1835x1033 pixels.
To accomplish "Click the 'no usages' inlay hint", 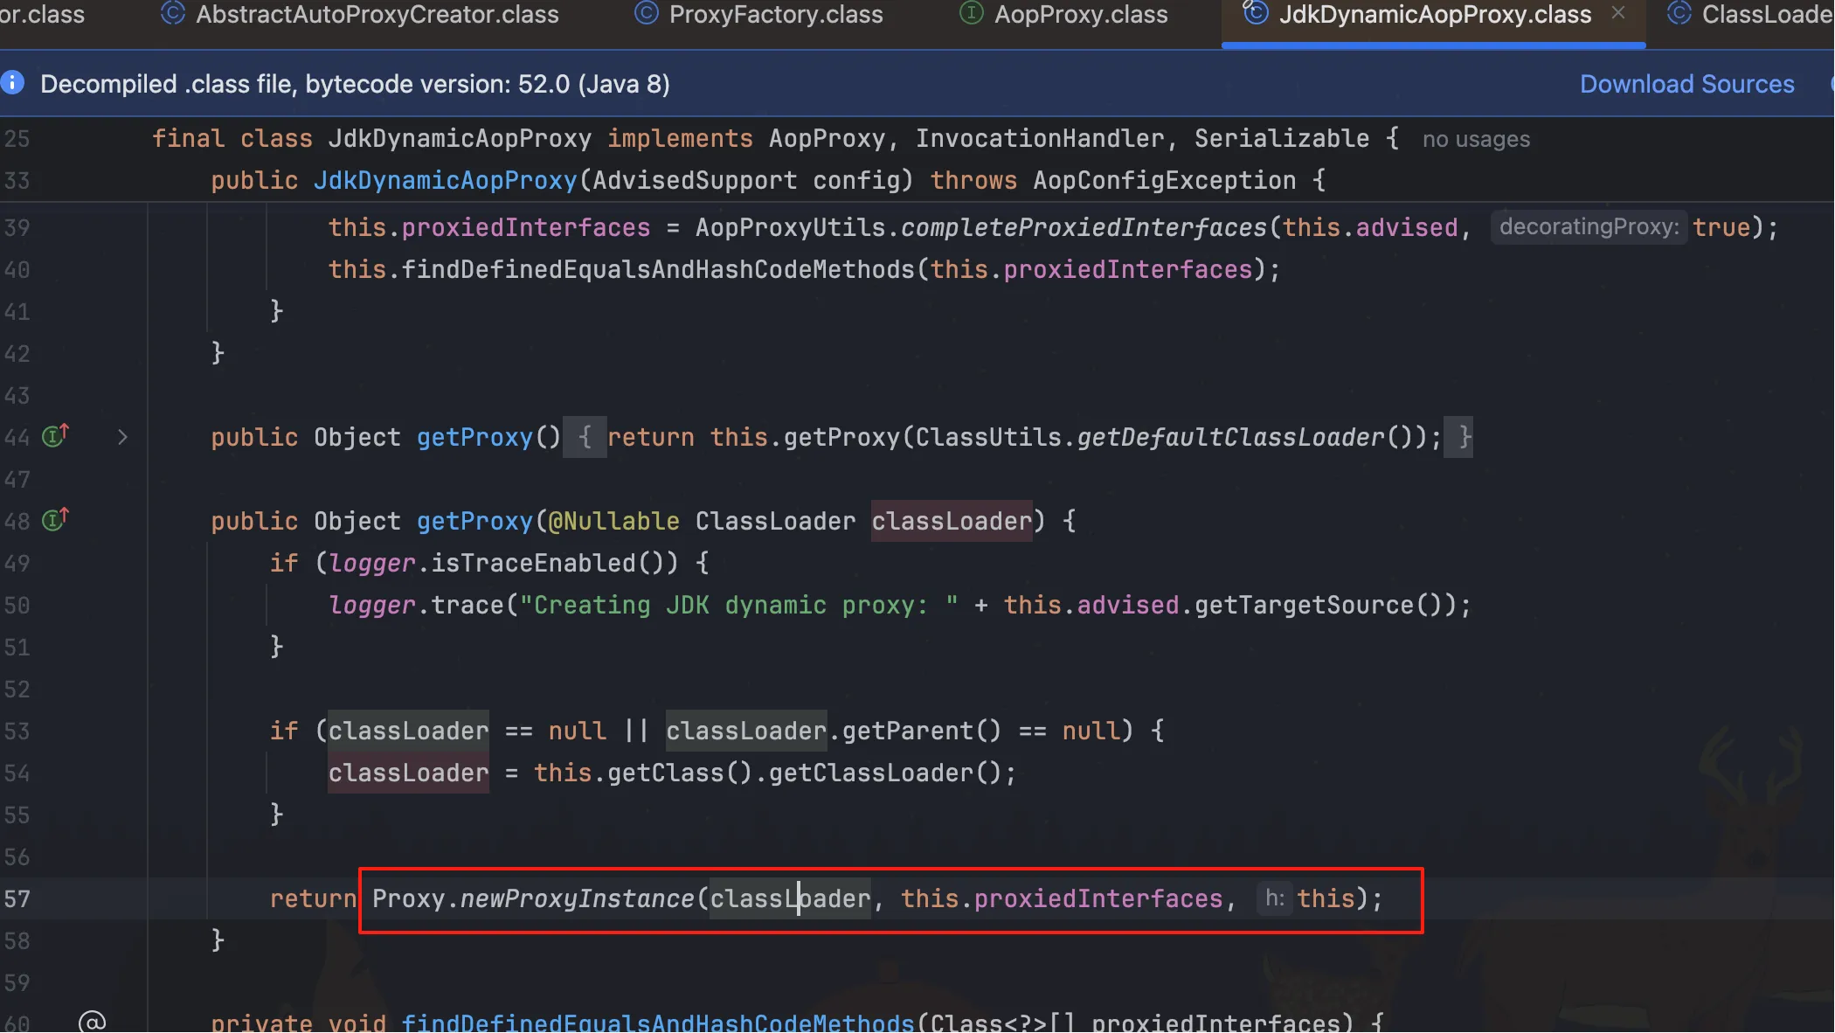I will (x=1475, y=139).
